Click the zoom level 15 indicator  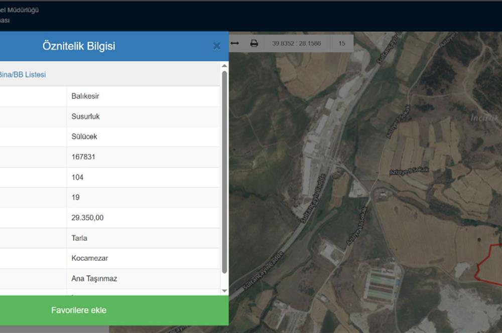tap(342, 44)
